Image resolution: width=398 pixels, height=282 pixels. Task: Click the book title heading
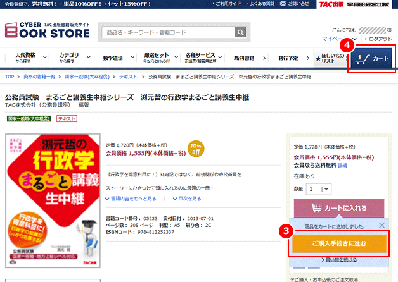[127, 97]
